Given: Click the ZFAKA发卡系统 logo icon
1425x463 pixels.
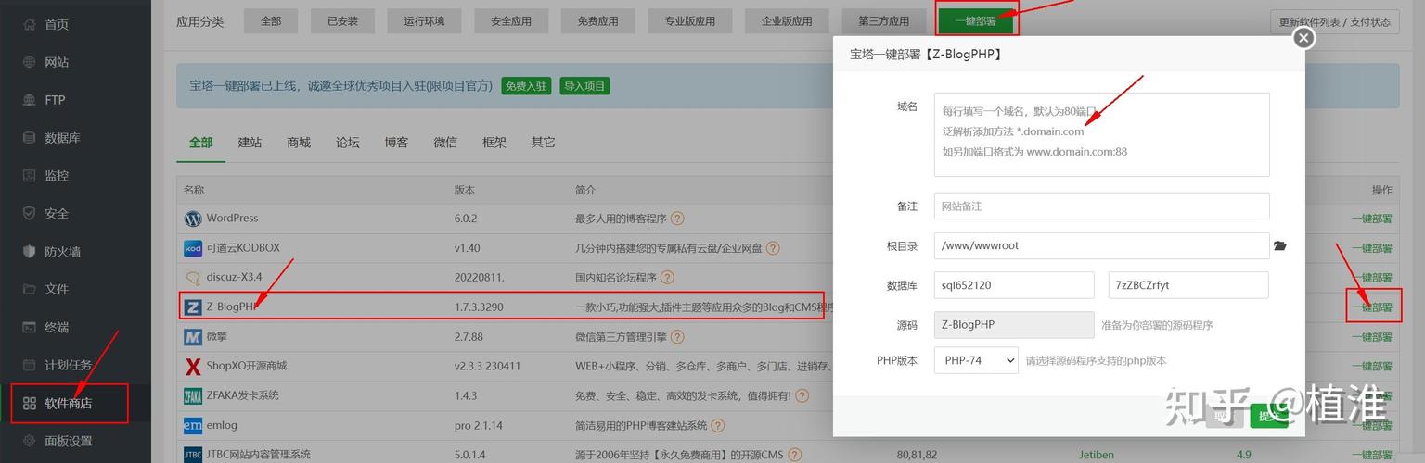Looking at the screenshot, I should point(193,396).
